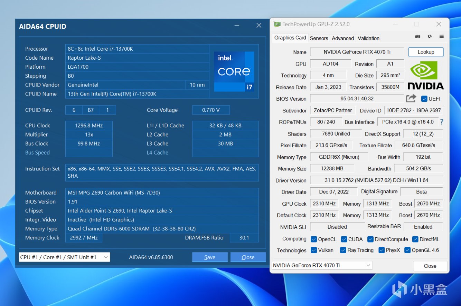The height and width of the screenshot is (306, 461).
Task: Click the Bus Interface question mark
Action: point(441,122)
